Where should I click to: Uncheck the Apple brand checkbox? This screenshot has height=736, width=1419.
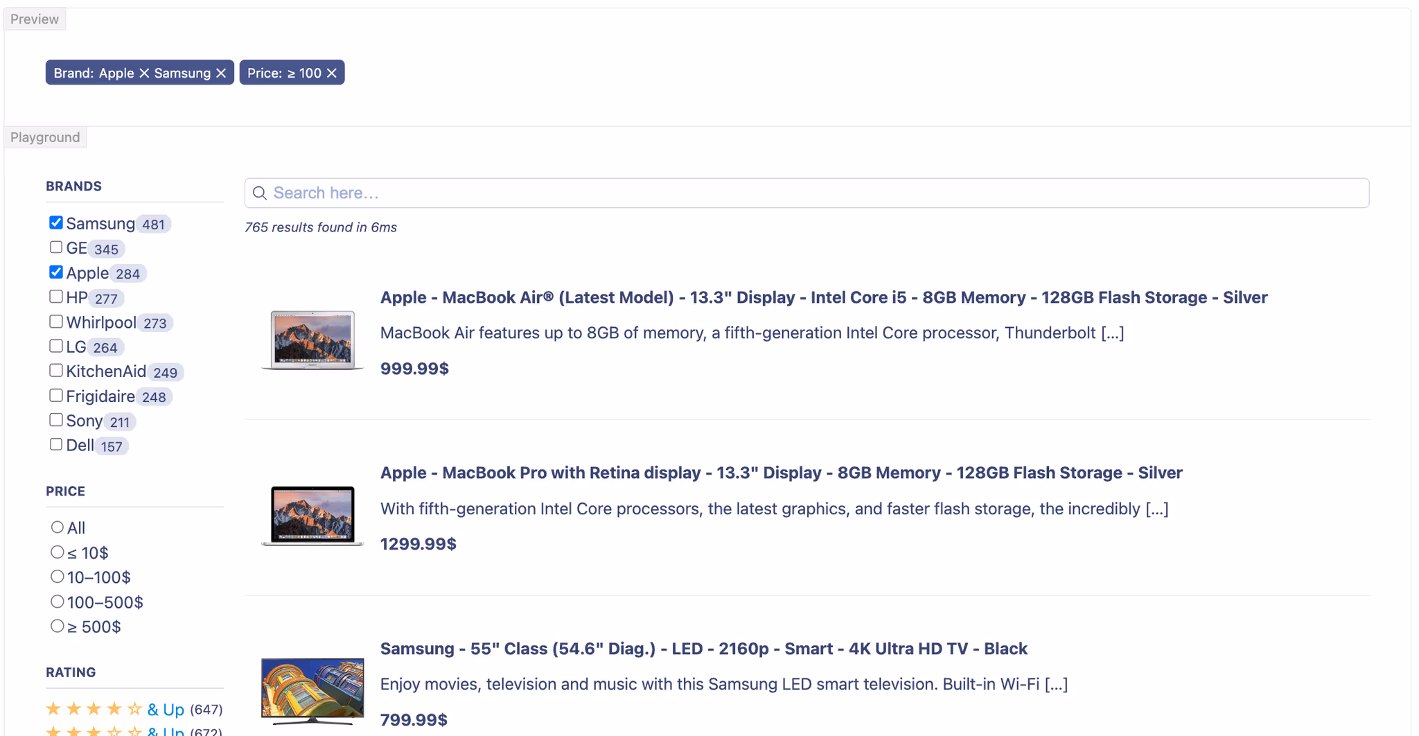pyautogui.click(x=56, y=272)
